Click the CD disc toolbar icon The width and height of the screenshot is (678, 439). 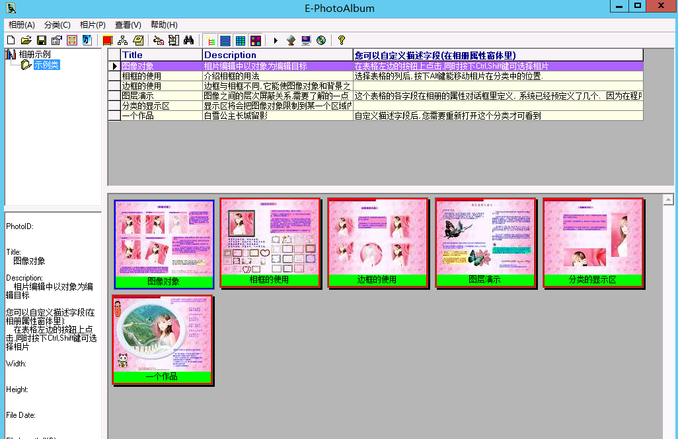(x=321, y=40)
